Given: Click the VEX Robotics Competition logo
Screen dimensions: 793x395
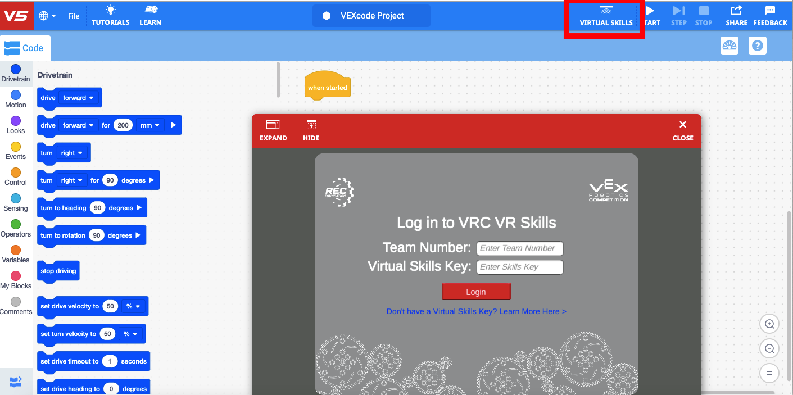Looking at the screenshot, I should 609,192.
